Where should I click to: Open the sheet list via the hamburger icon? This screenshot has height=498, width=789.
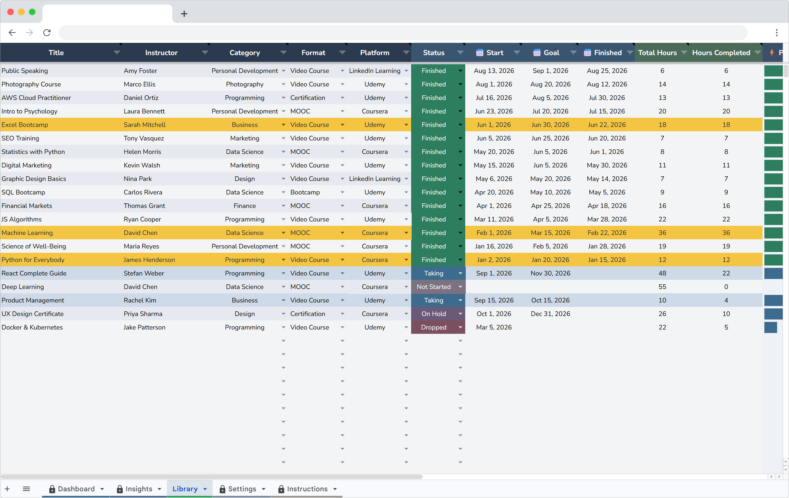point(27,489)
